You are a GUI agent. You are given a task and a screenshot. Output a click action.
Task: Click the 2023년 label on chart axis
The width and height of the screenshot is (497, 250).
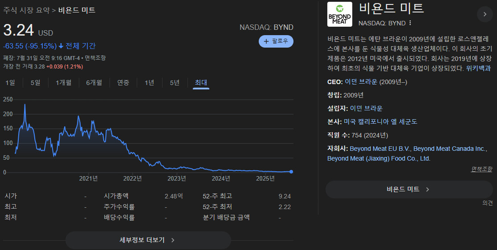pyautogui.click(x=177, y=179)
